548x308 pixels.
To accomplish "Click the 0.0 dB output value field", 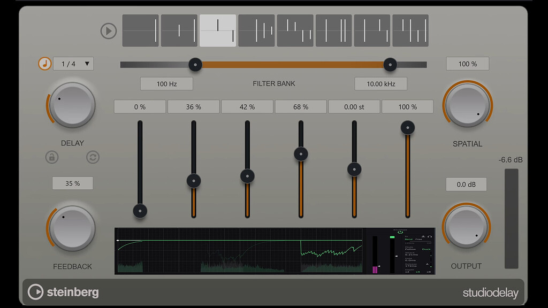I will point(466,184).
